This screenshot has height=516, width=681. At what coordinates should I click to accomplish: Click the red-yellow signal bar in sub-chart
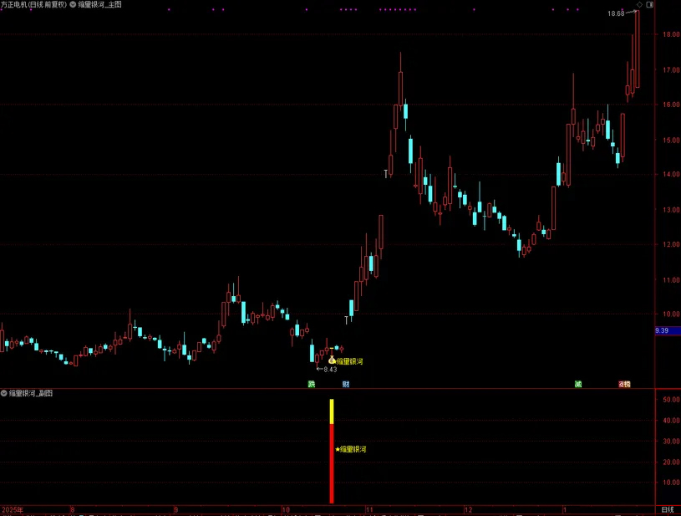click(332, 451)
